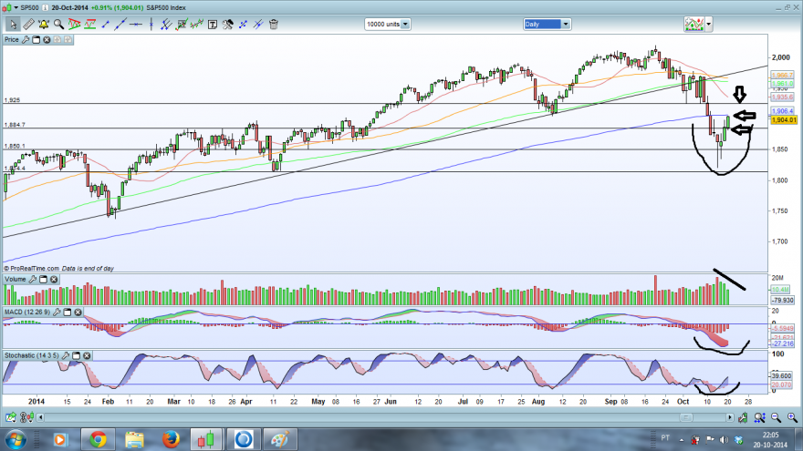This screenshot has width=803, height=451.
Task: Close the Stochastic indicator panel
Action: [87, 355]
